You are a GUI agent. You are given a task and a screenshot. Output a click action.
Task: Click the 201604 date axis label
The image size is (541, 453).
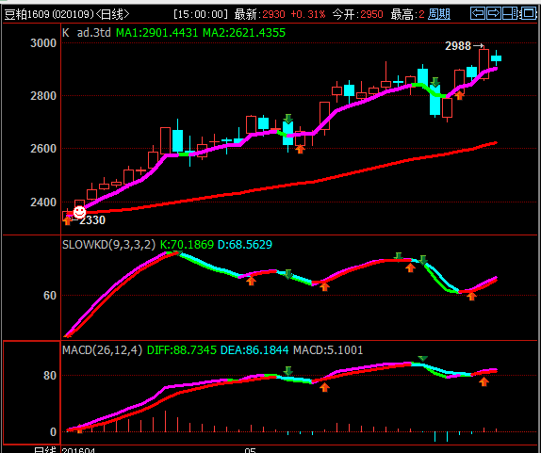point(78,449)
